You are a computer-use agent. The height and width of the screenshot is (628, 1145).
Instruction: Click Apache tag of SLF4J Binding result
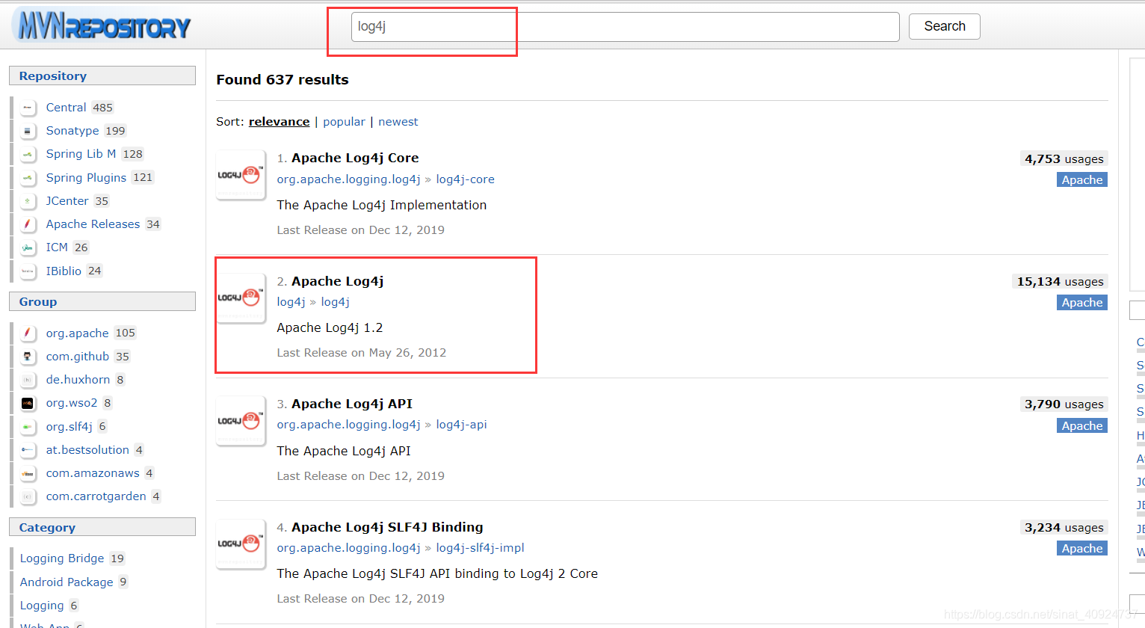[x=1082, y=548]
